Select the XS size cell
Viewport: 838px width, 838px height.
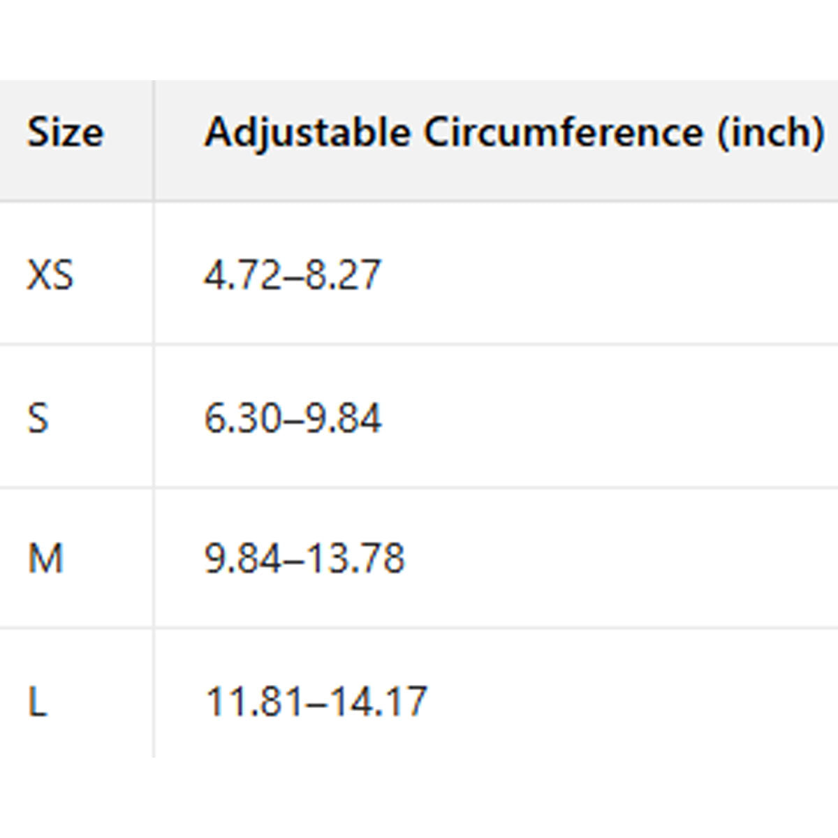(50, 274)
